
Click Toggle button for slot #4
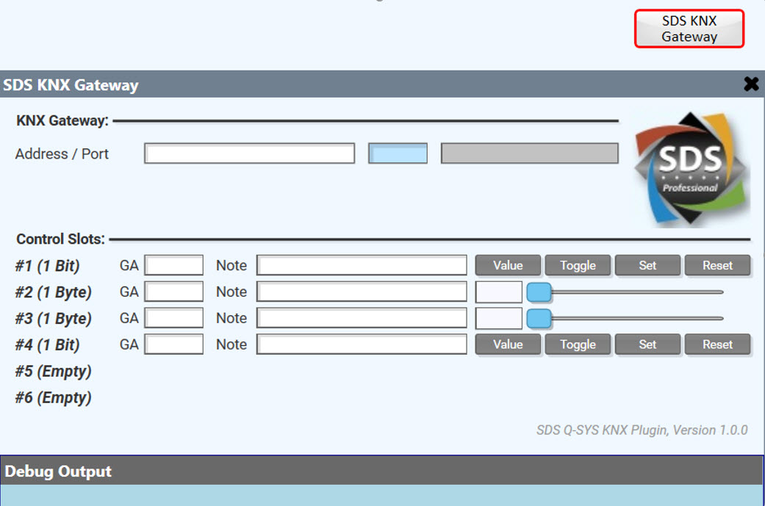click(578, 344)
